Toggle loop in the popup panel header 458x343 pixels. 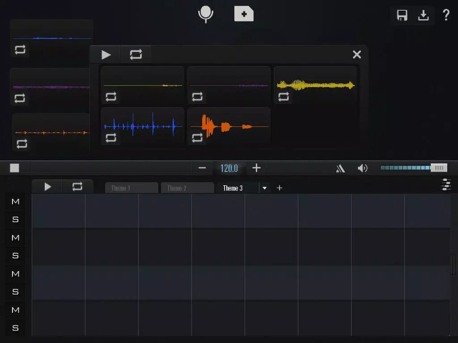(136, 54)
